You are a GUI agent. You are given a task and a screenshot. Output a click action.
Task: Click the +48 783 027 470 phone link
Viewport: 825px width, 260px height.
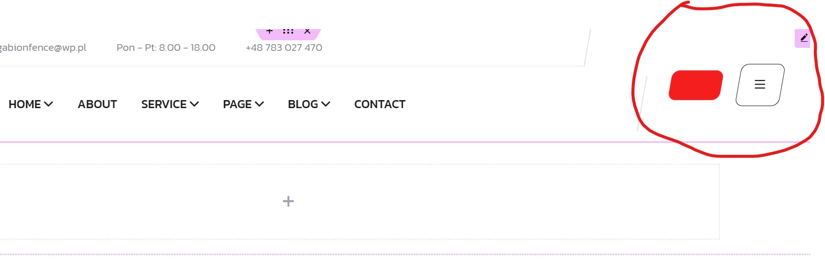click(x=284, y=48)
